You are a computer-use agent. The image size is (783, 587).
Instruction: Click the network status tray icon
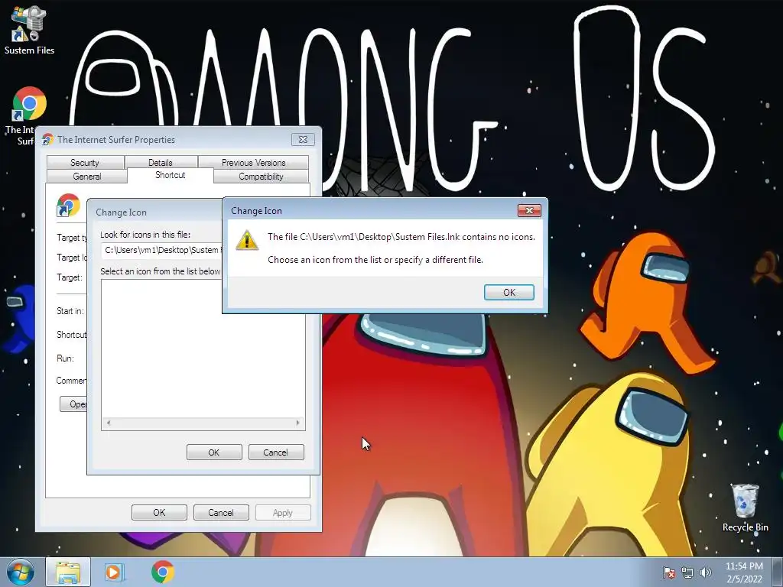[x=687, y=572]
